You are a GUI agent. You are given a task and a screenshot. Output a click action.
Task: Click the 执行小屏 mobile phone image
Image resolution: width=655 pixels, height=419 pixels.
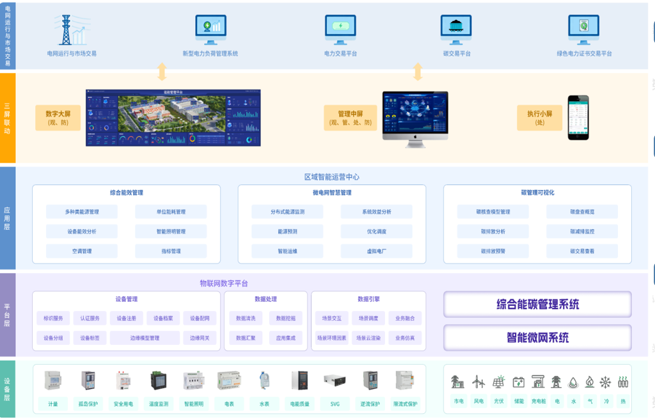point(578,118)
